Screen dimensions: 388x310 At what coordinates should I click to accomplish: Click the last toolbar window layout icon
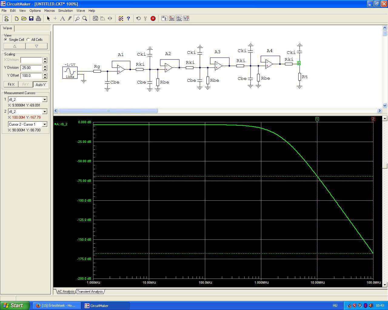[x=186, y=18]
